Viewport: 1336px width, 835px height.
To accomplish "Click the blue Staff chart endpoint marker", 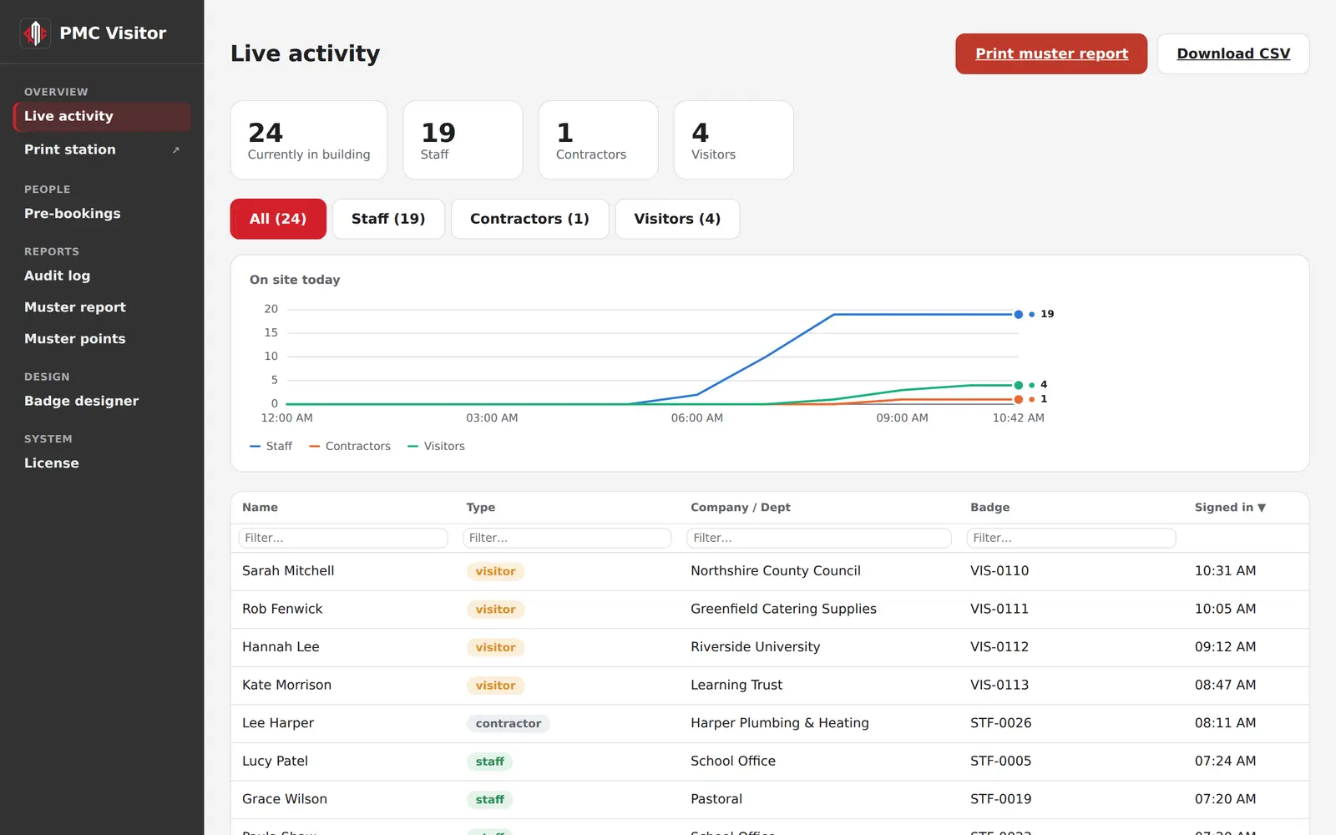I will click(1019, 315).
